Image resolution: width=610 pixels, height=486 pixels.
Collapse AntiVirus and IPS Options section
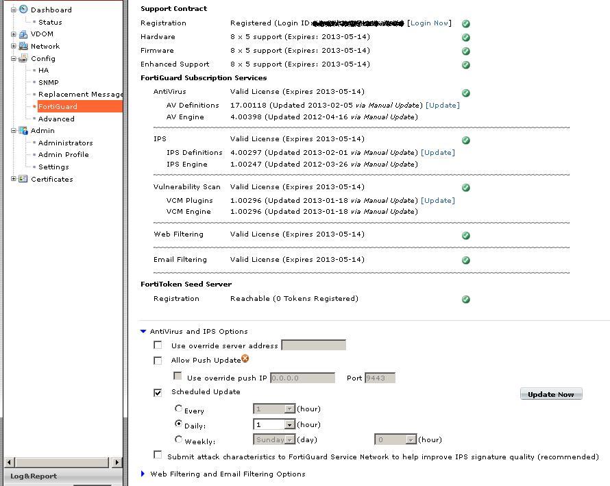click(143, 332)
